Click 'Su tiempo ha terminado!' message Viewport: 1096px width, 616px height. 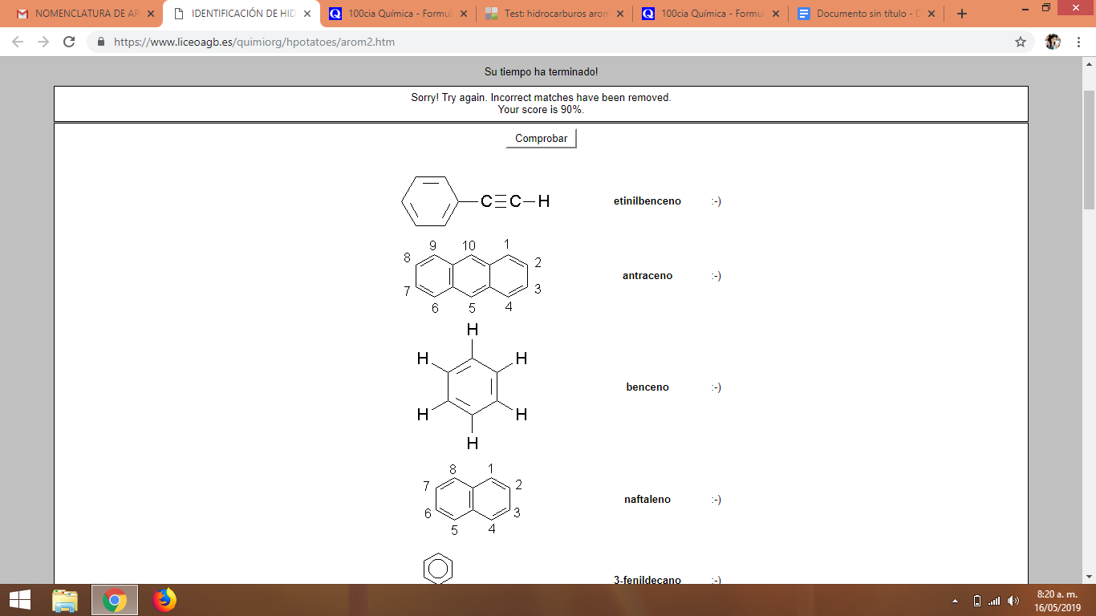pyautogui.click(x=541, y=72)
